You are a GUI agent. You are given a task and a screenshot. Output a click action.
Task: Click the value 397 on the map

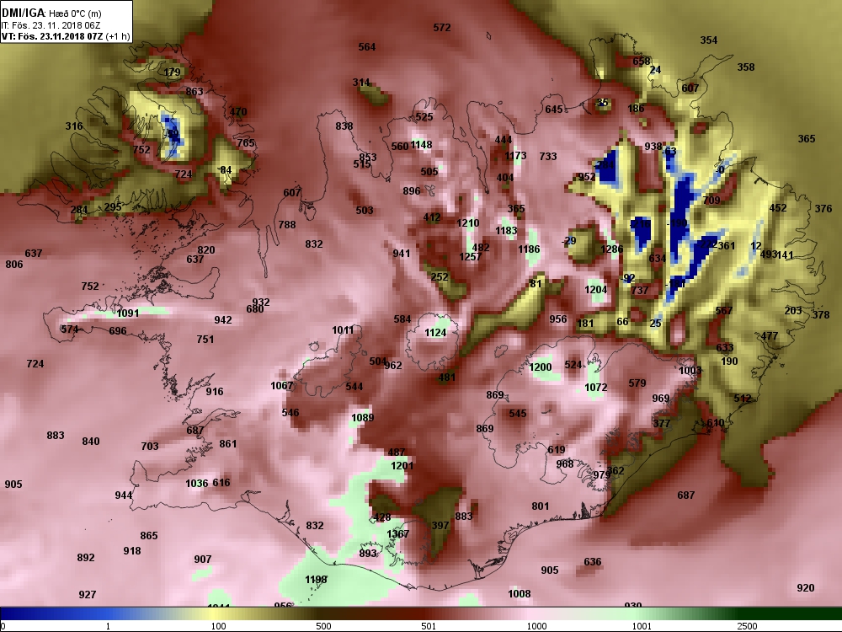(x=440, y=526)
